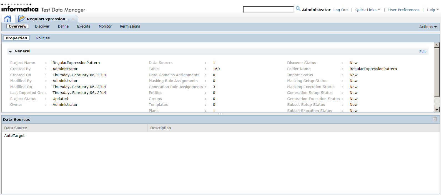Click the Discover Status label
The width and height of the screenshot is (441, 195).
[302, 63]
